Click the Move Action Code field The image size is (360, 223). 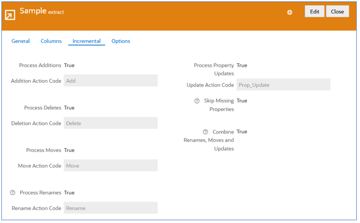pos(111,166)
